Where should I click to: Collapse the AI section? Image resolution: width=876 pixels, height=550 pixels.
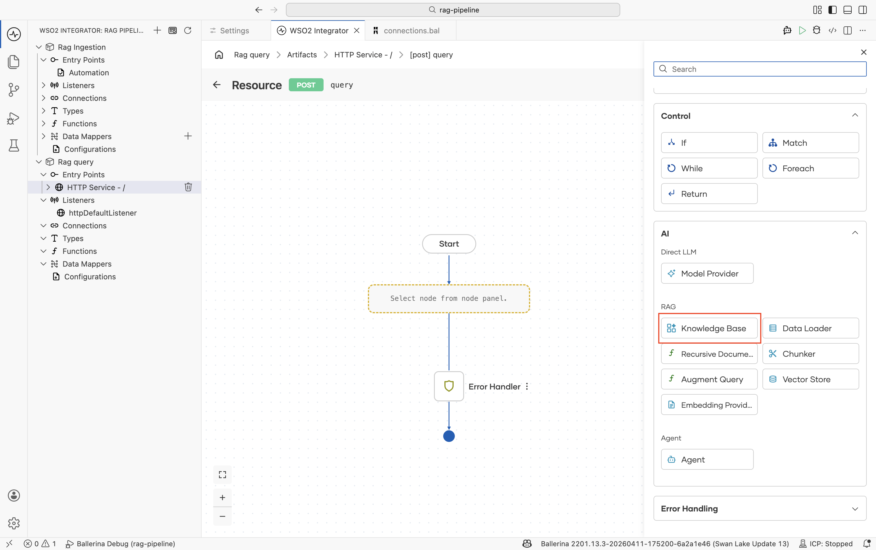point(855,233)
